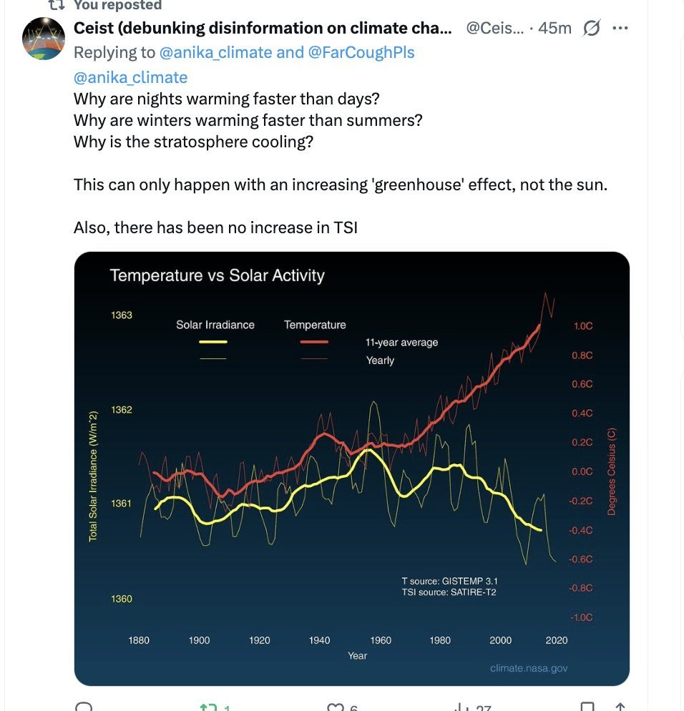Image resolution: width=684 pixels, height=711 pixels.
Task: Click the reply speech bubble icon
Action: (84, 707)
